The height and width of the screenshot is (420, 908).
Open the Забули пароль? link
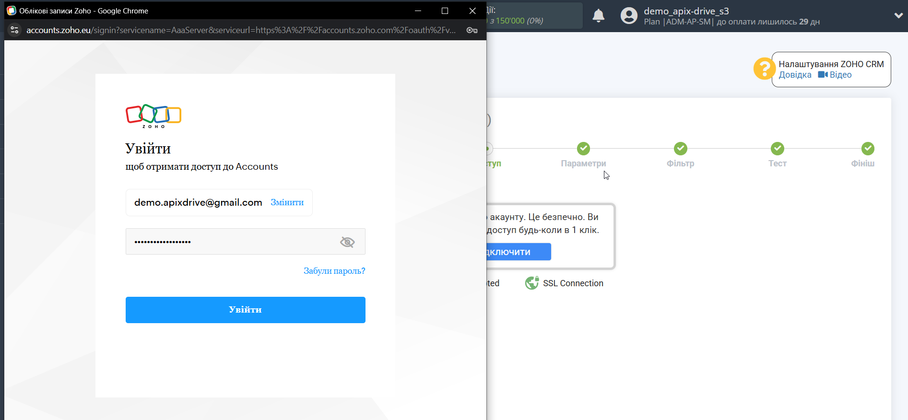click(334, 271)
